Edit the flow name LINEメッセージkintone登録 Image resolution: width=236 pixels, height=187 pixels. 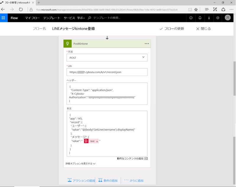[74, 29]
